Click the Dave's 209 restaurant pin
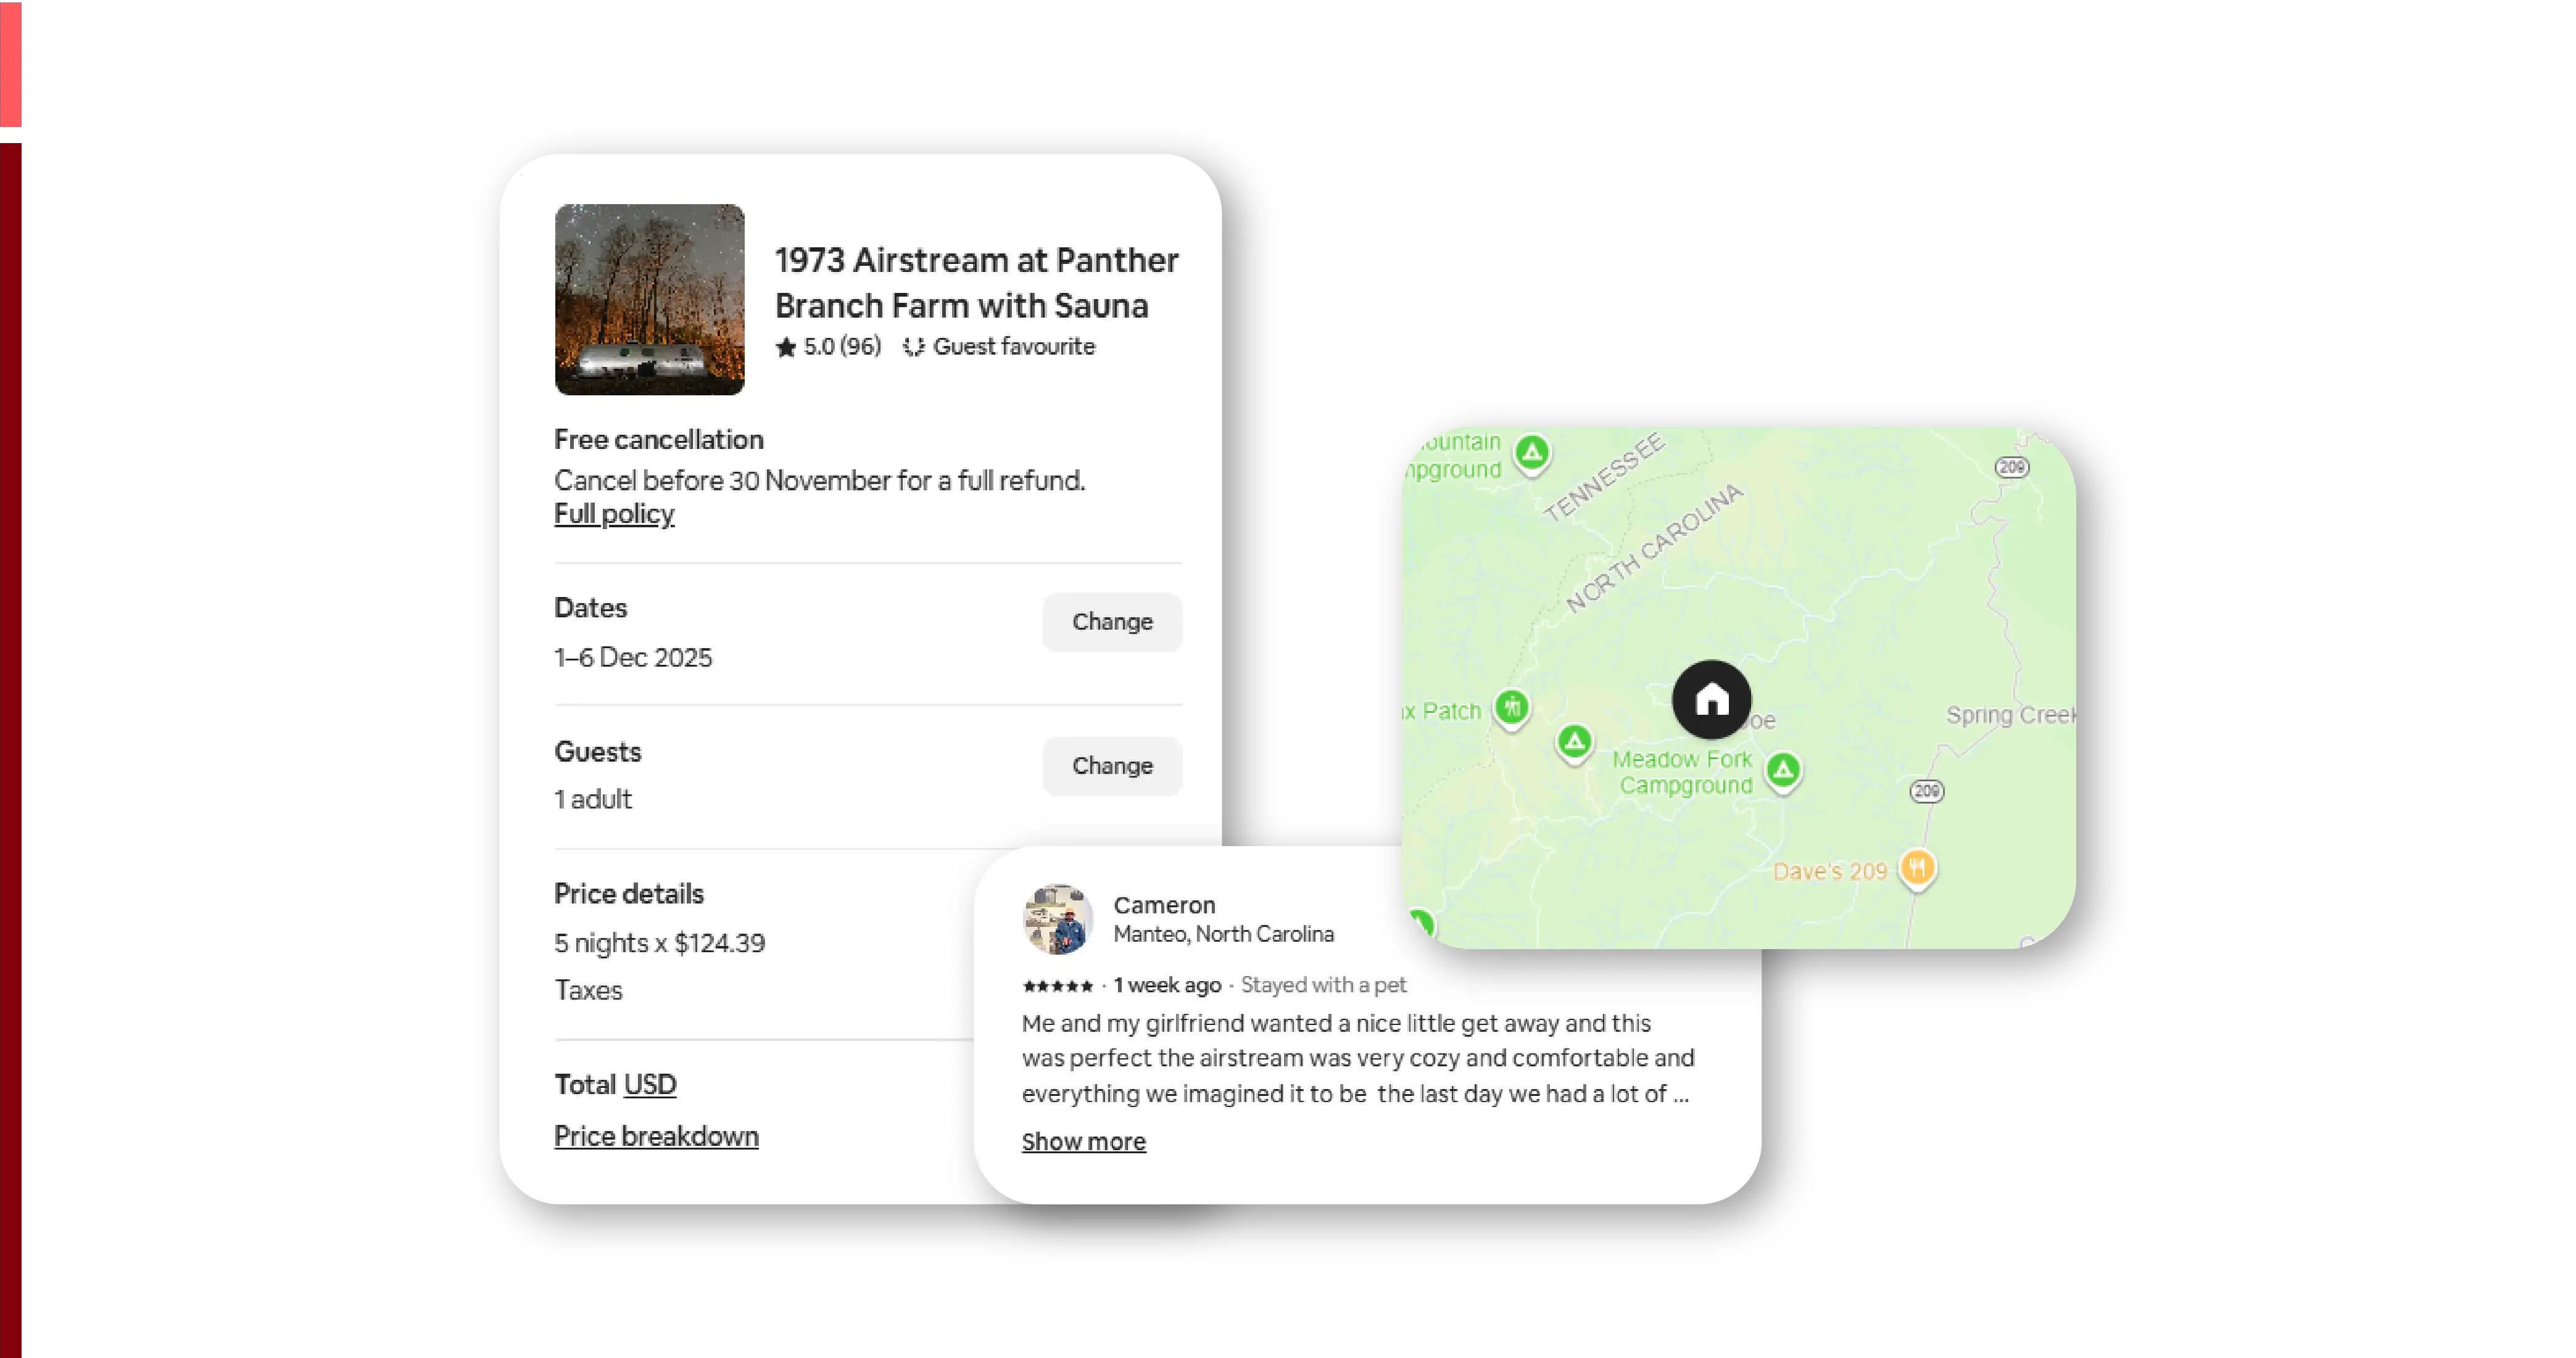The height and width of the screenshot is (1358, 2576). (x=1917, y=867)
